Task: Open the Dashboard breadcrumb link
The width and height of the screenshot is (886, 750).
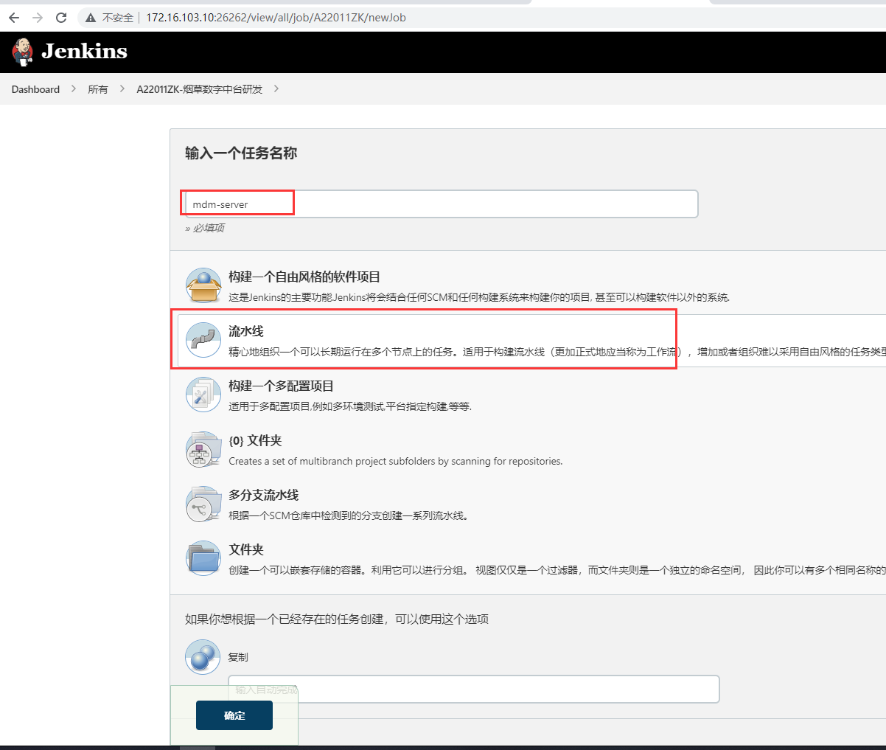Action: (35, 89)
